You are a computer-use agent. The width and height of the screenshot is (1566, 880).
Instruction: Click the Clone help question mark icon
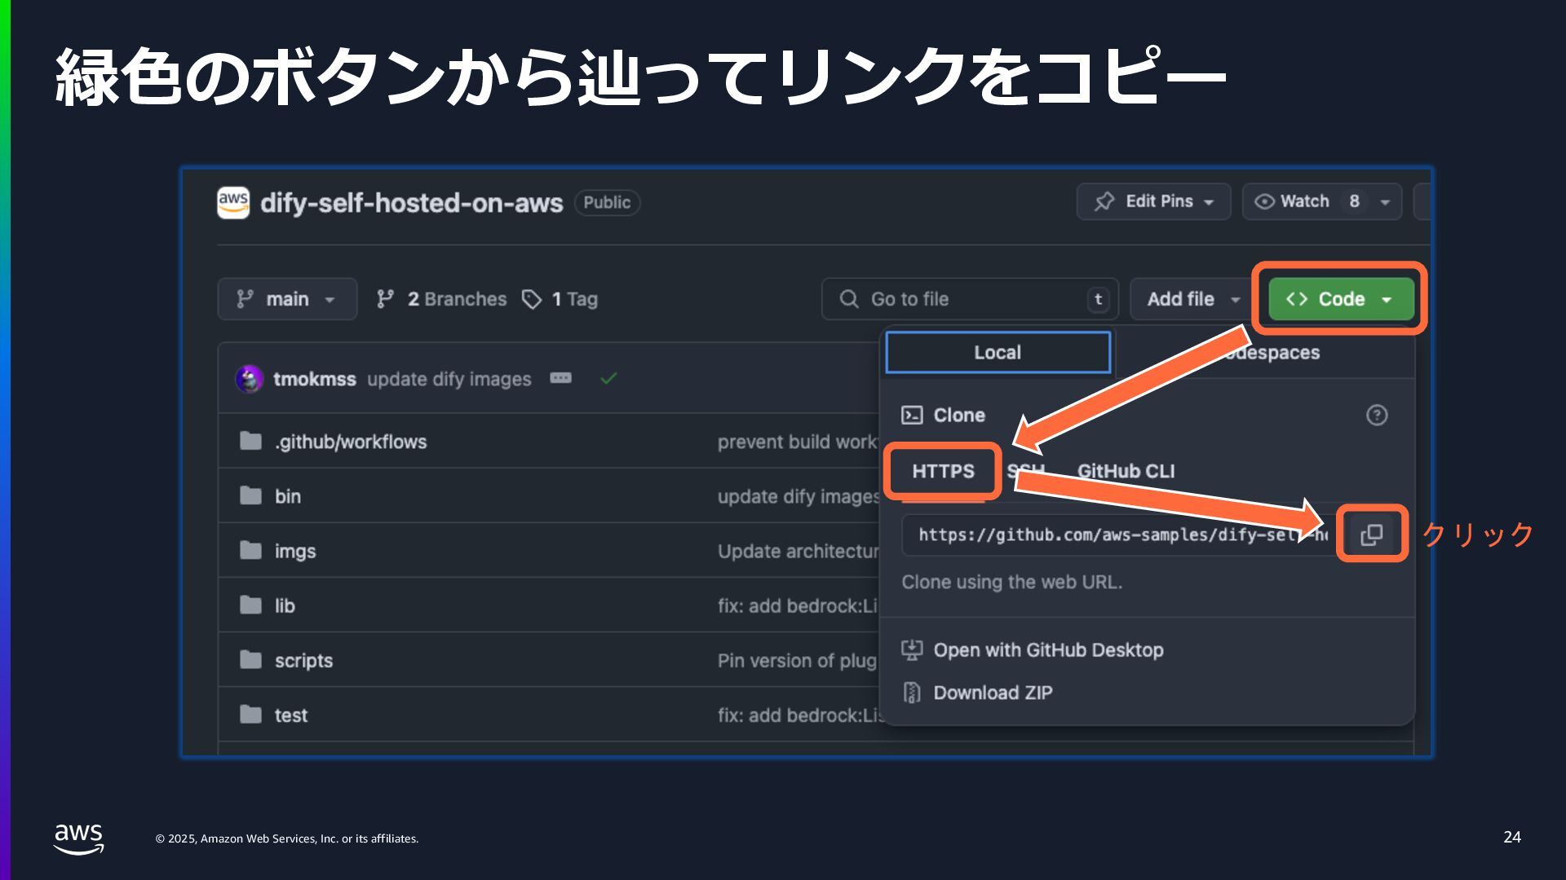(x=1377, y=416)
